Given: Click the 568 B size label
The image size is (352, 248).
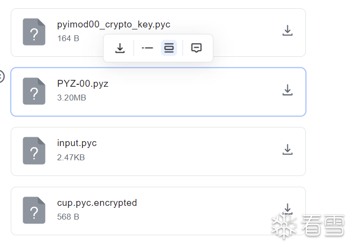Looking at the screenshot, I should (x=68, y=217).
